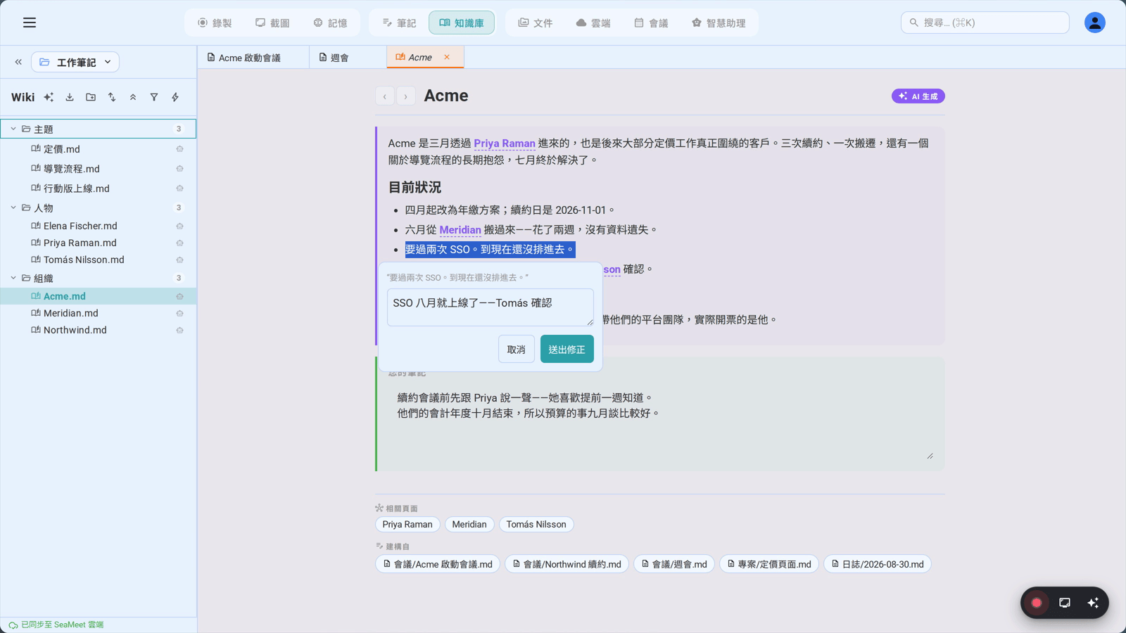Switch to 文件 section
1126x633 pixels.
(536, 23)
